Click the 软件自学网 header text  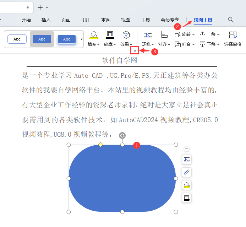click(120, 60)
